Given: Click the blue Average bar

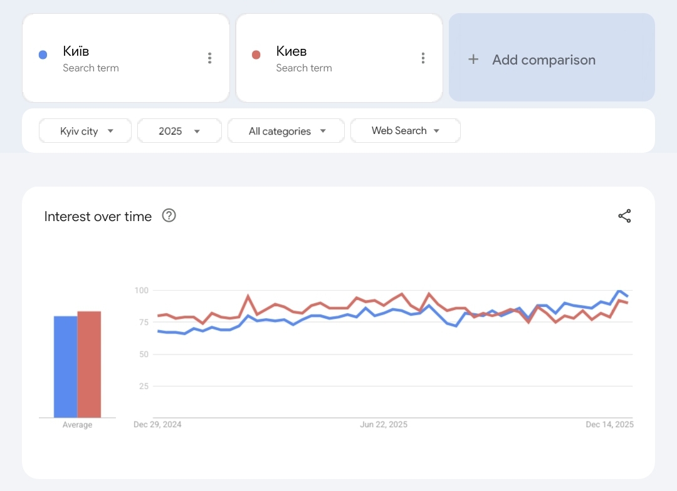Looking at the screenshot, I should 65,366.
